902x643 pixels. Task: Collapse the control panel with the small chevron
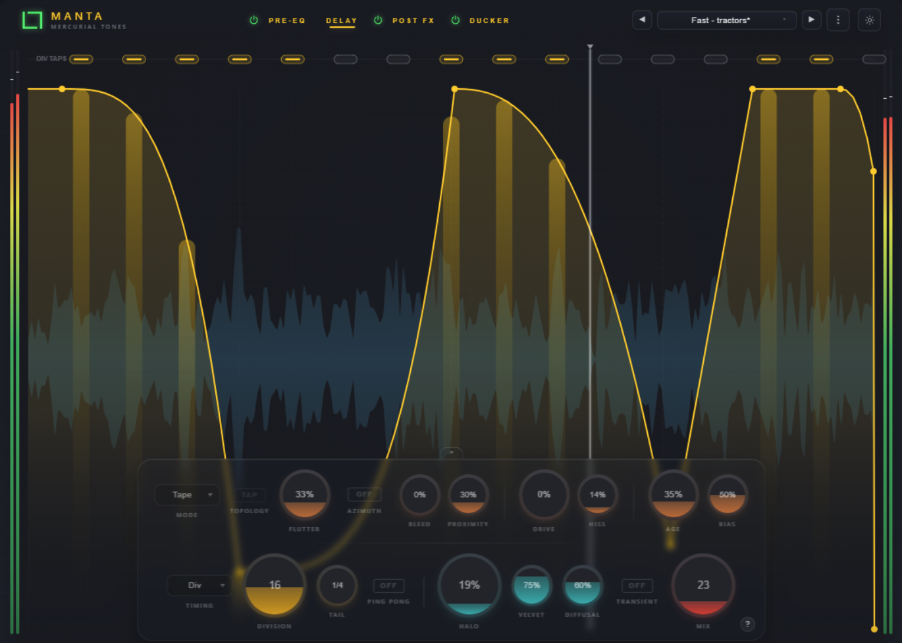[452, 453]
